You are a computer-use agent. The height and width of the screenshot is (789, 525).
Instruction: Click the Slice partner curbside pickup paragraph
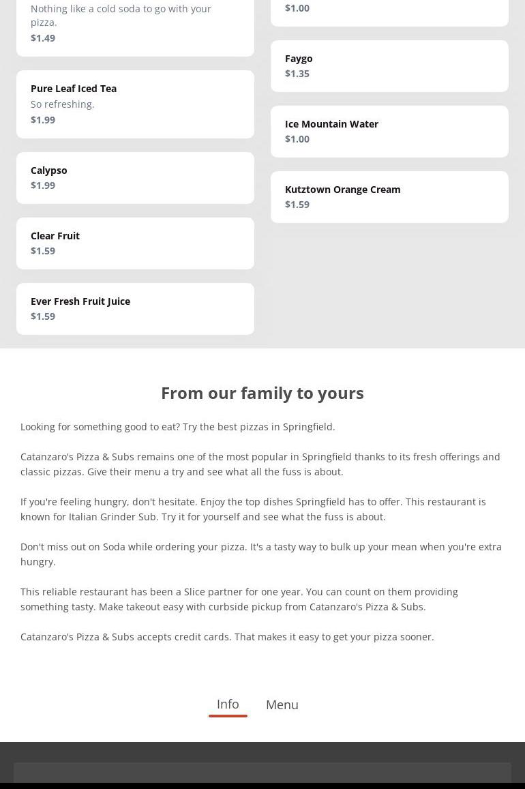click(239, 599)
